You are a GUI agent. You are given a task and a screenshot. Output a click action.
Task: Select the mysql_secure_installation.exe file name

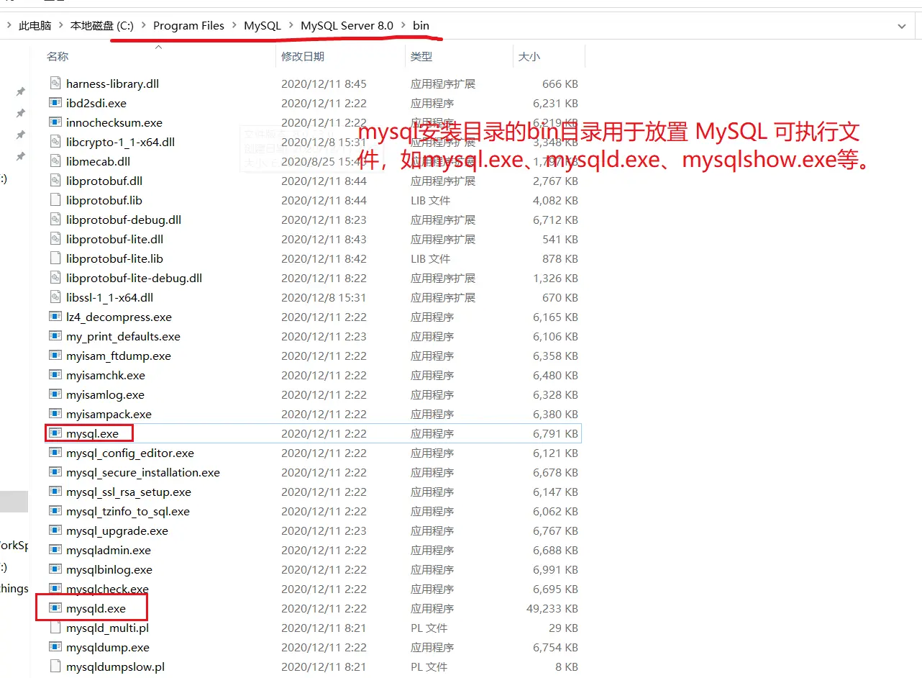143,472
